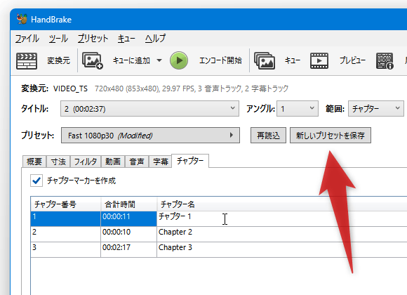Switch to the 寸法 tab
Screen dimensions: 407x295
tap(58, 162)
